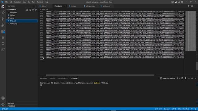
Task: Switch to the PROBLEMS panel tab
Action: [x=43, y=78]
